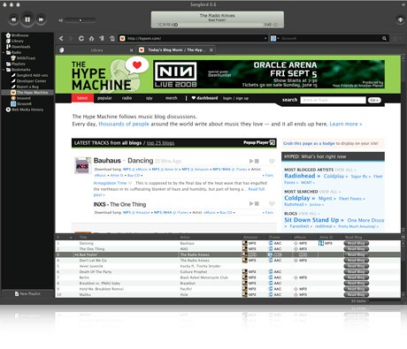The height and width of the screenshot is (349, 407).
Task: Adjust the volume slider knob
Action: 81,20
